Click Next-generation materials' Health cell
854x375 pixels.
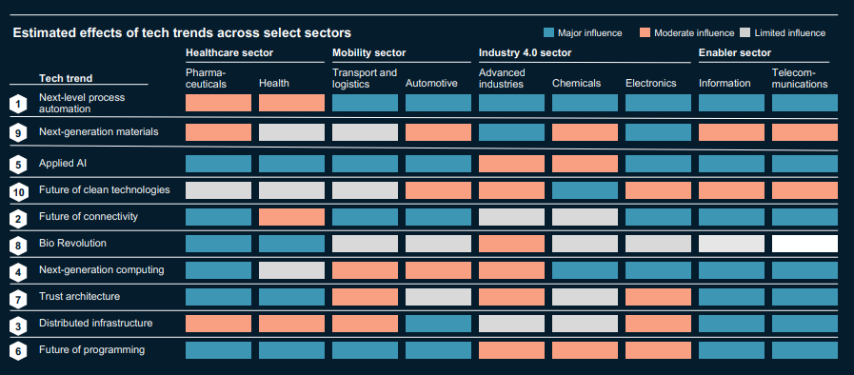[x=291, y=132]
